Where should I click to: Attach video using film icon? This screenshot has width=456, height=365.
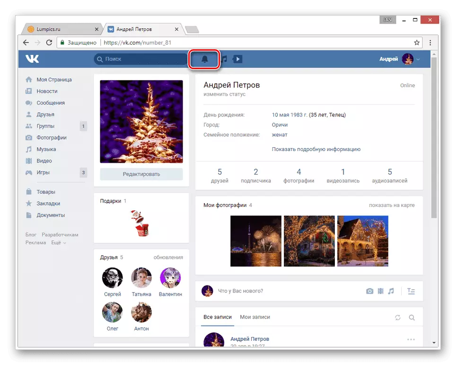click(x=380, y=291)
